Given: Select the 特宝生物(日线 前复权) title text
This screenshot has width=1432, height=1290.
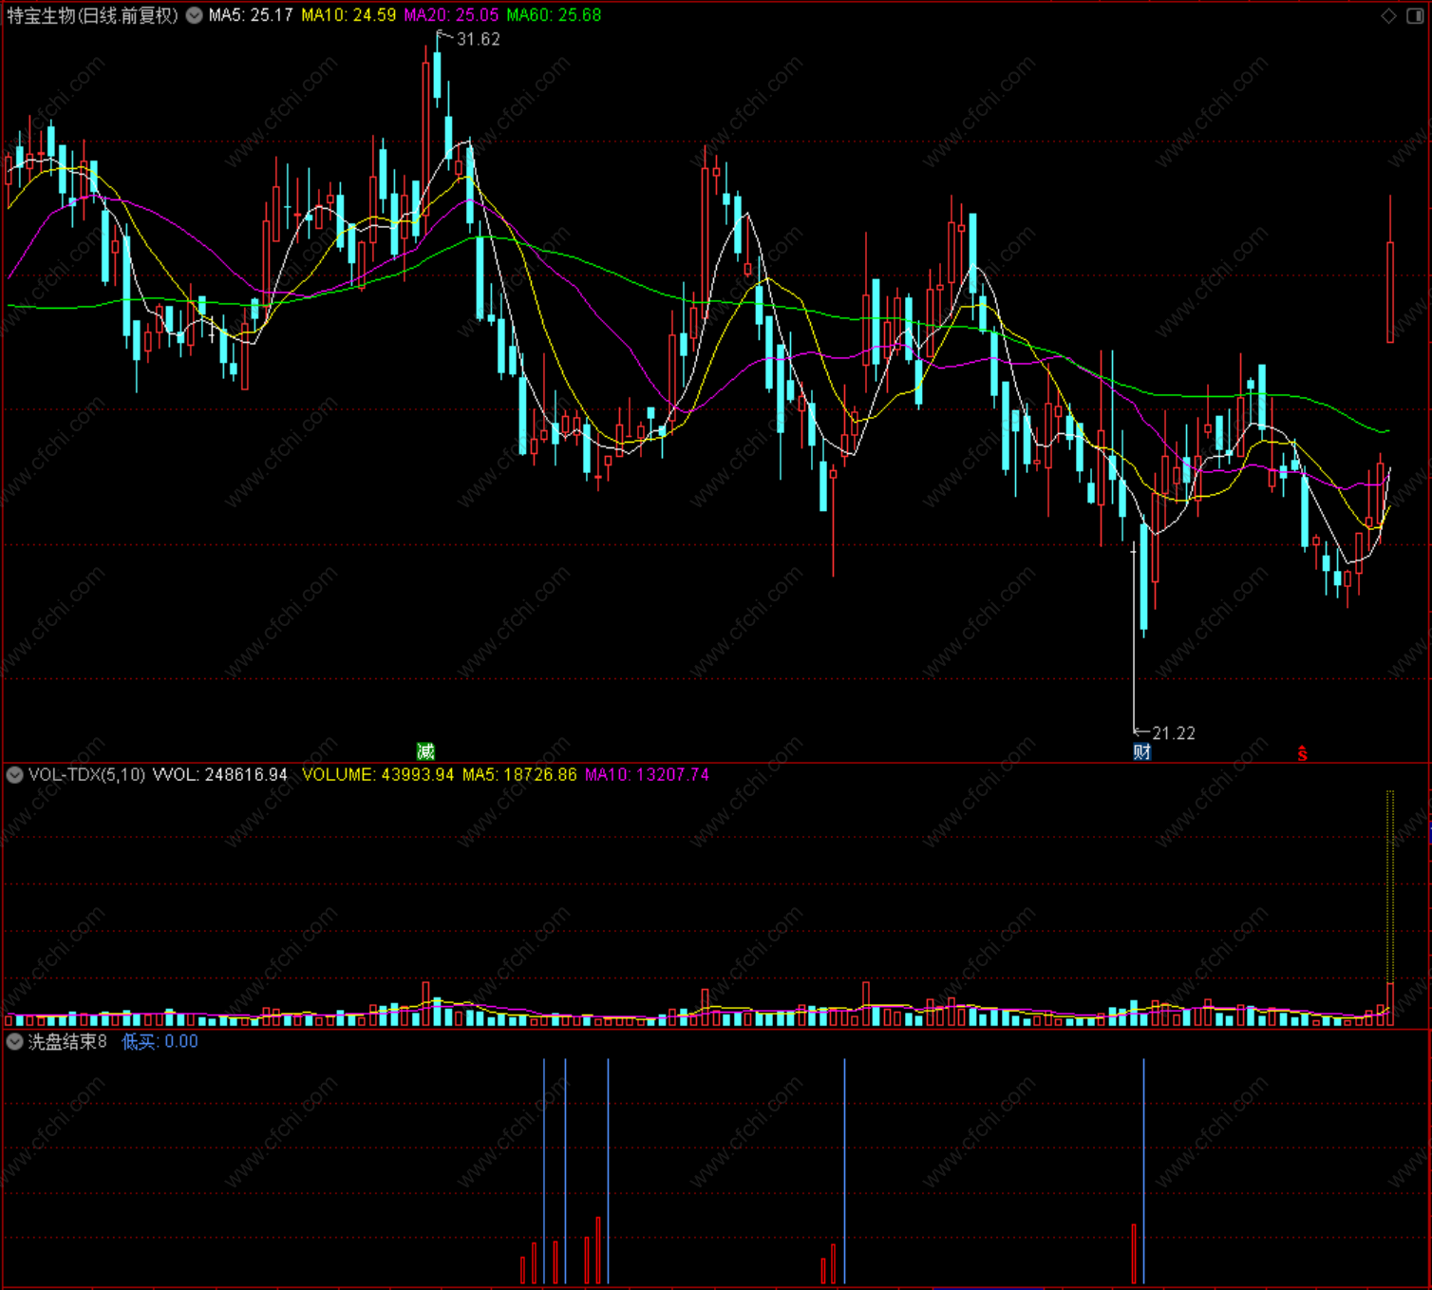Looking at the screenshot, I should pos(92,15).
